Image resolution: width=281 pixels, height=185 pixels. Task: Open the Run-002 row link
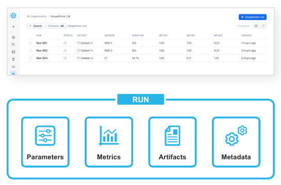pos(42,50)
